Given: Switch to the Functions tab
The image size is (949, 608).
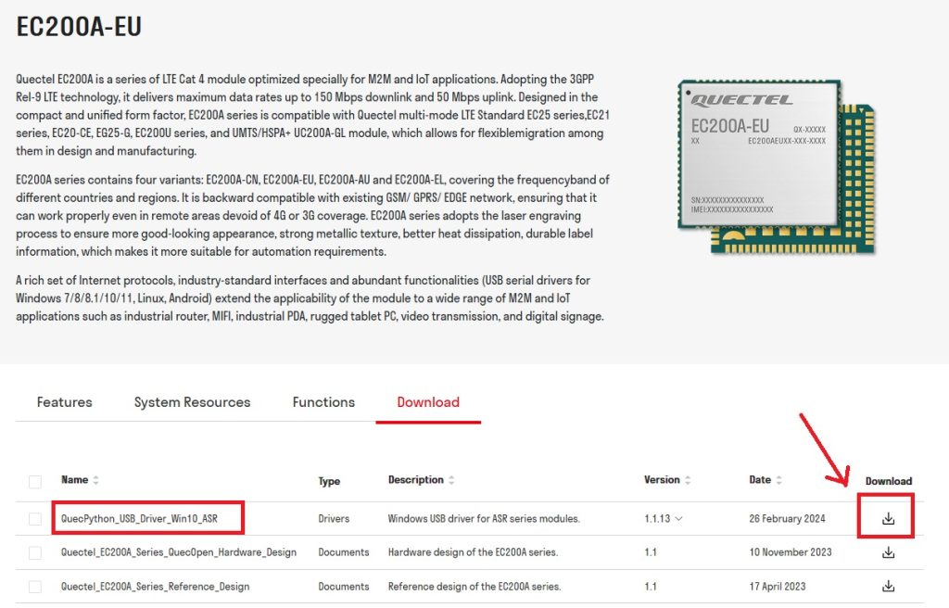Looking at the screenshot, I should point(323,401).
